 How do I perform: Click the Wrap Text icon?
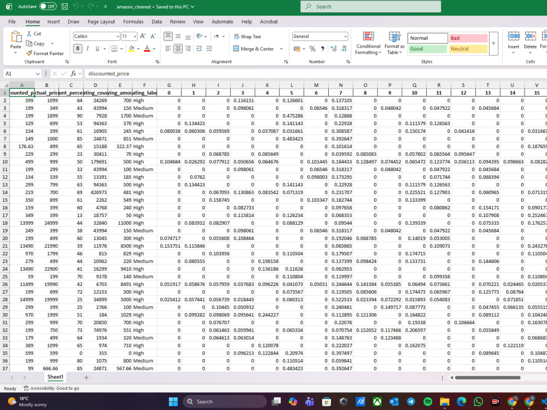(x=236, y=37)
